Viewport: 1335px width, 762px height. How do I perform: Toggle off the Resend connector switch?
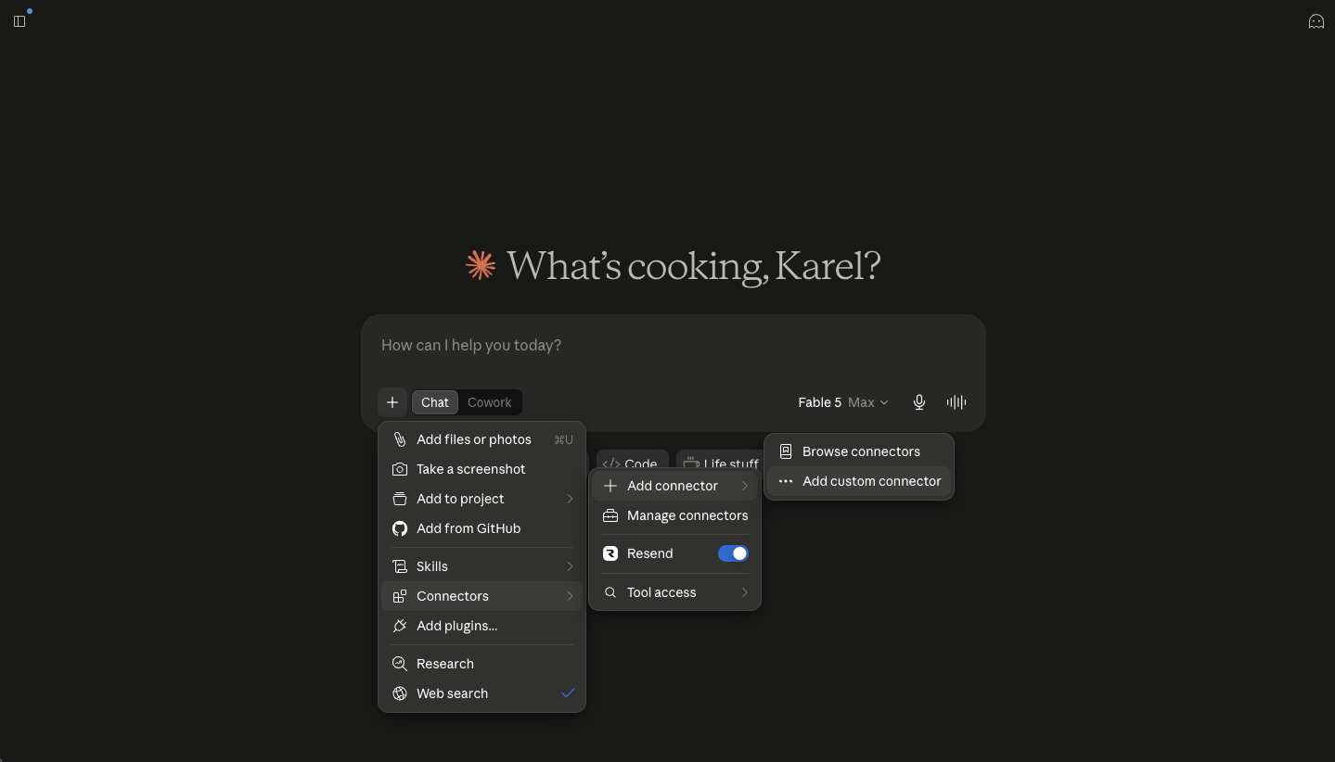733,553
